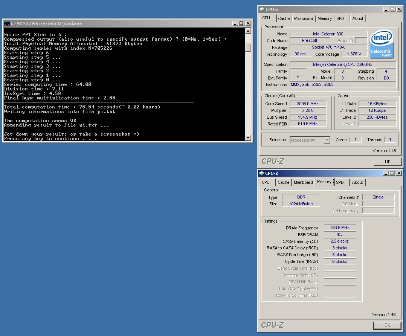Open Cache tab in bottom CPU-Z window
This screenshot has width=406, height=336.
pos(284,182)
